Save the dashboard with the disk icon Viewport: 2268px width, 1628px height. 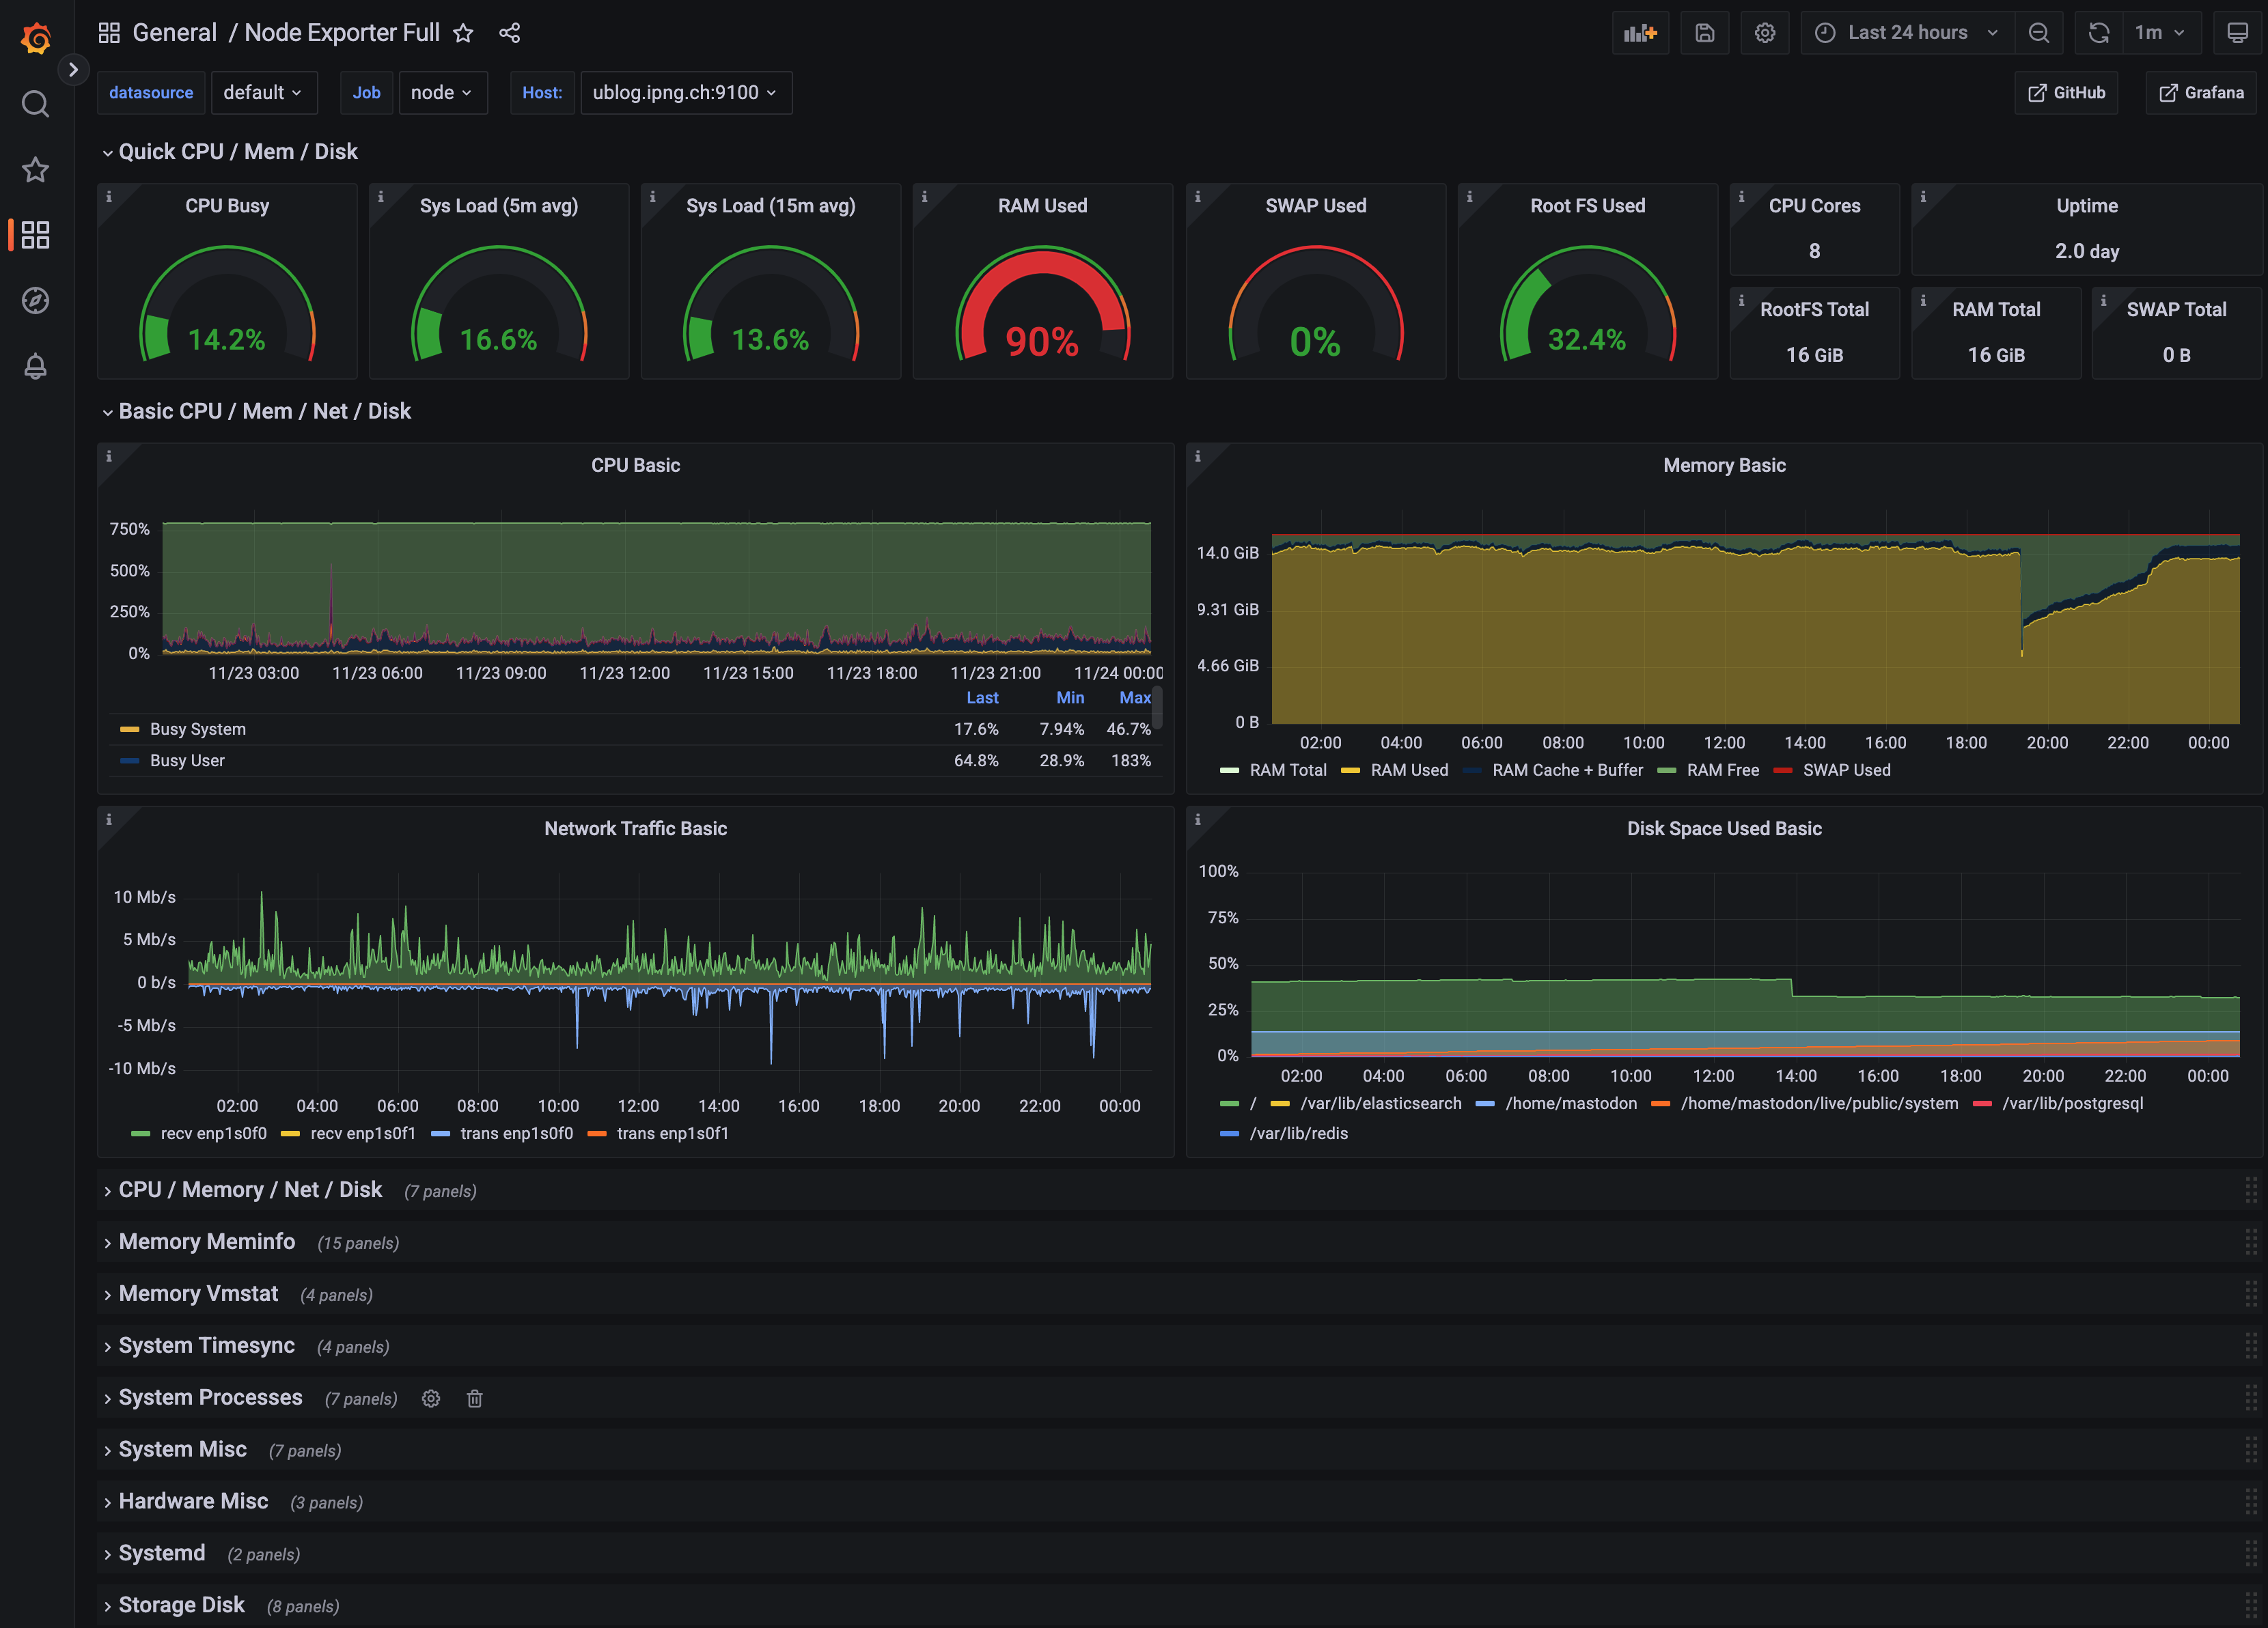tap(1705, 33)
